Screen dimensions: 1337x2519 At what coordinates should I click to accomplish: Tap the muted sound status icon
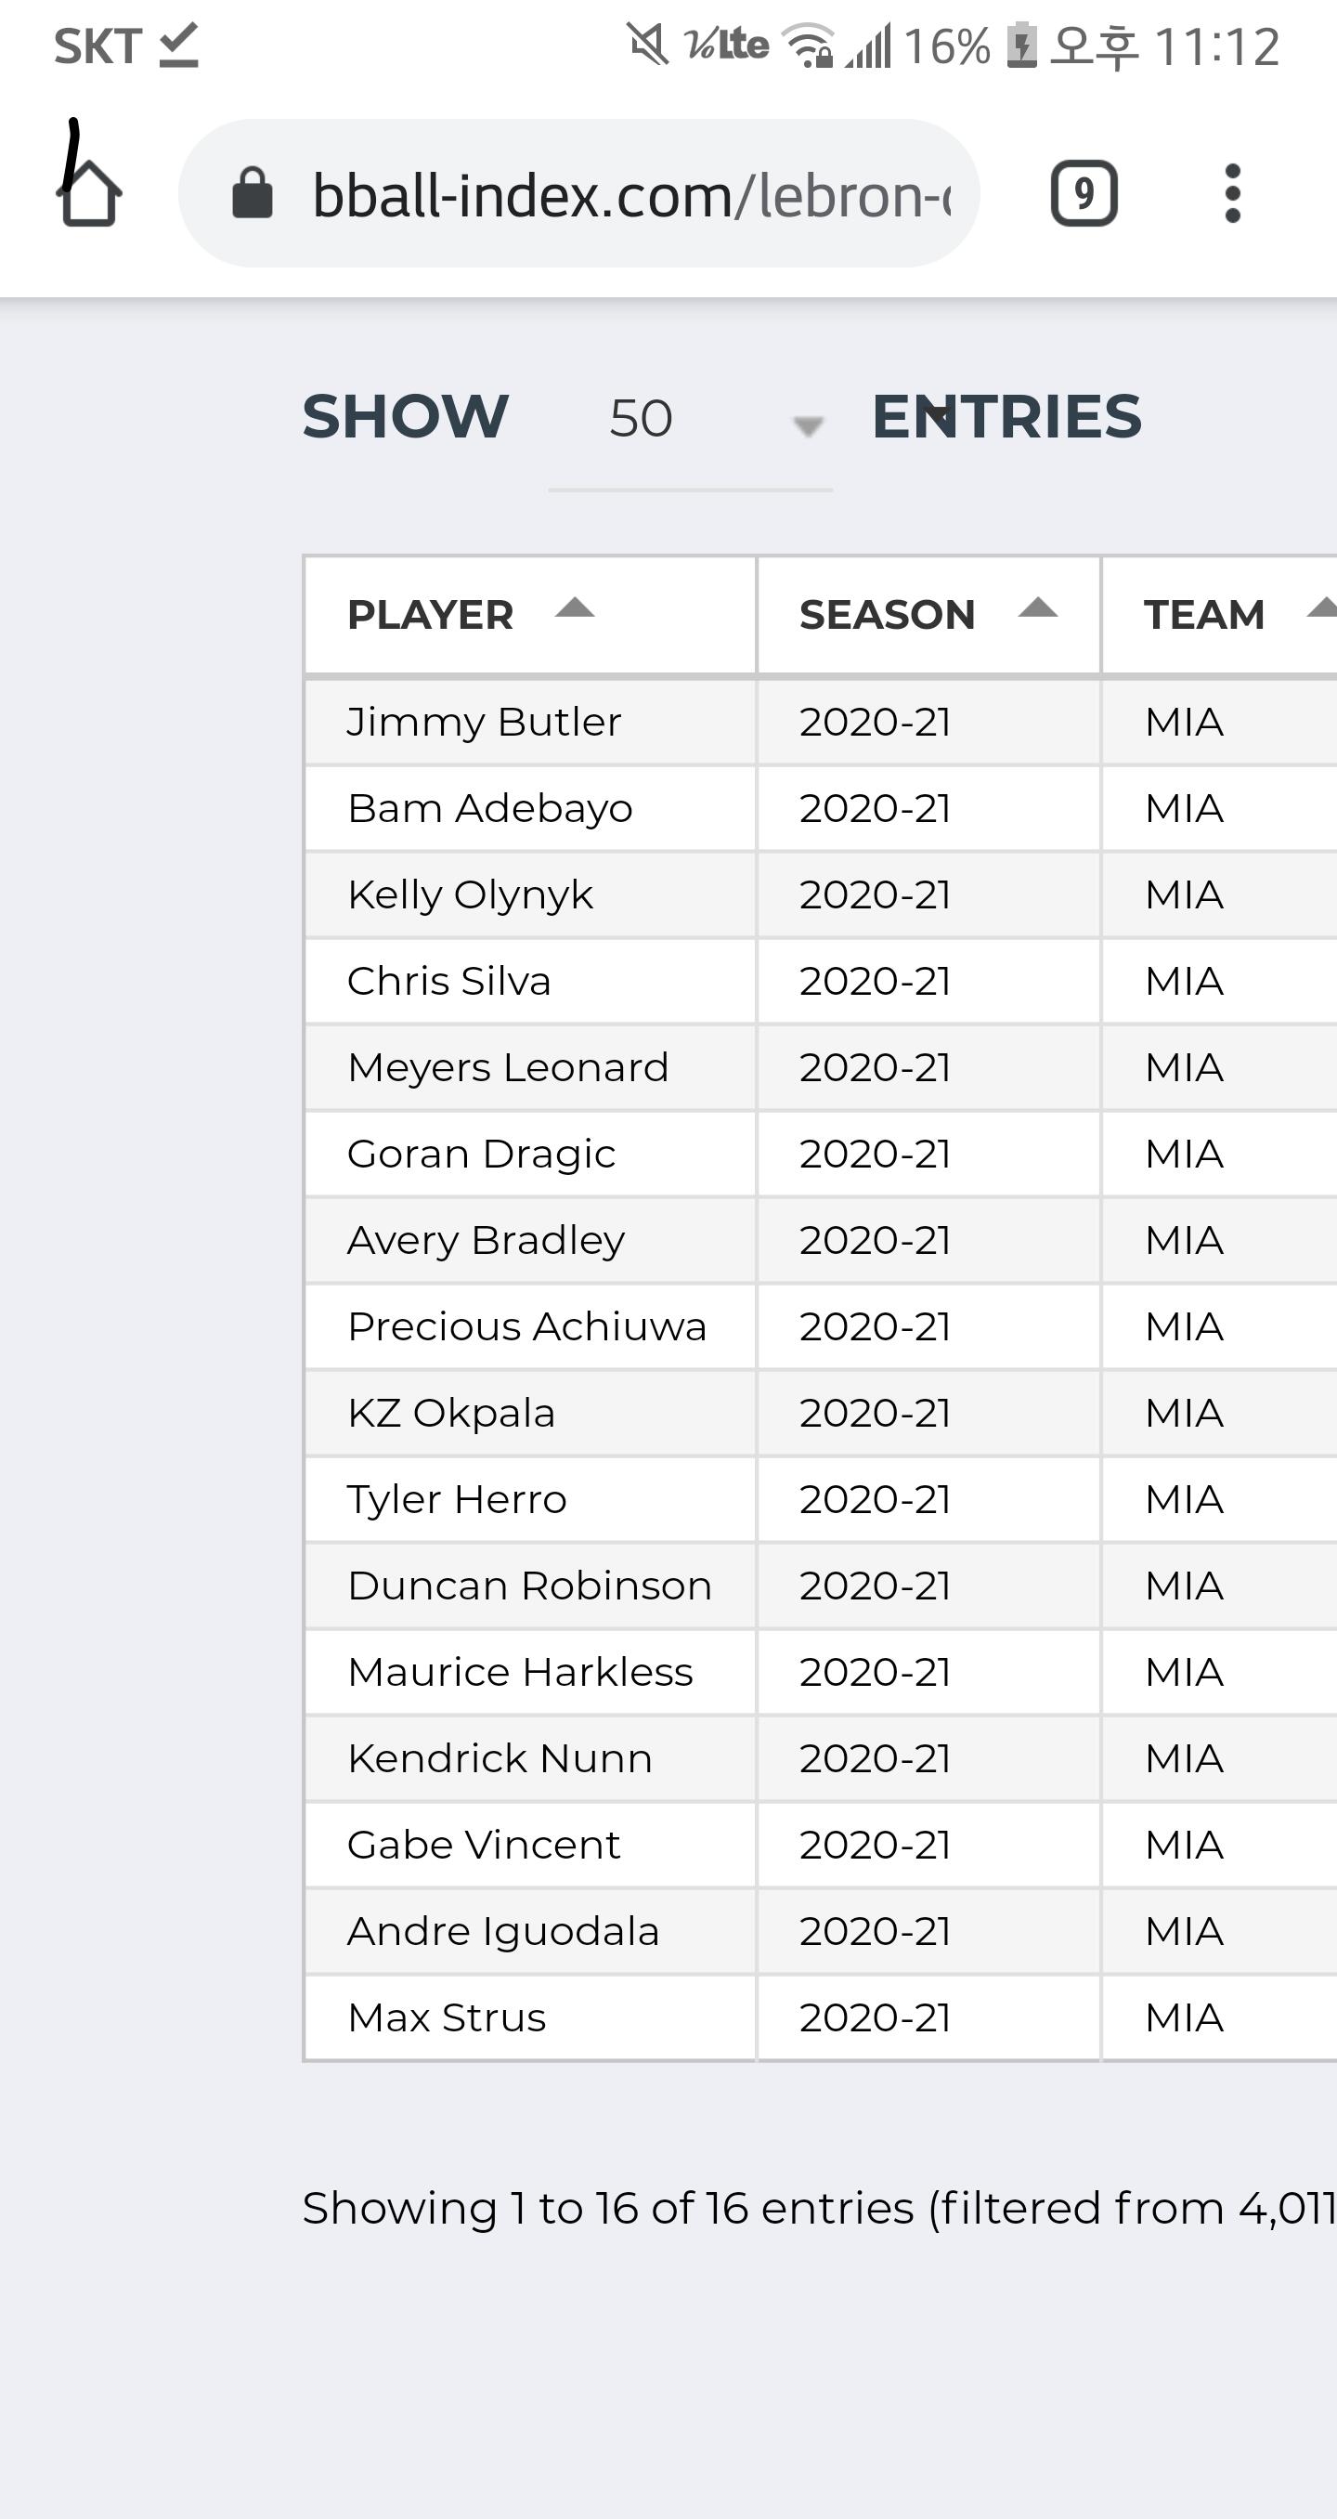point(647,45)
